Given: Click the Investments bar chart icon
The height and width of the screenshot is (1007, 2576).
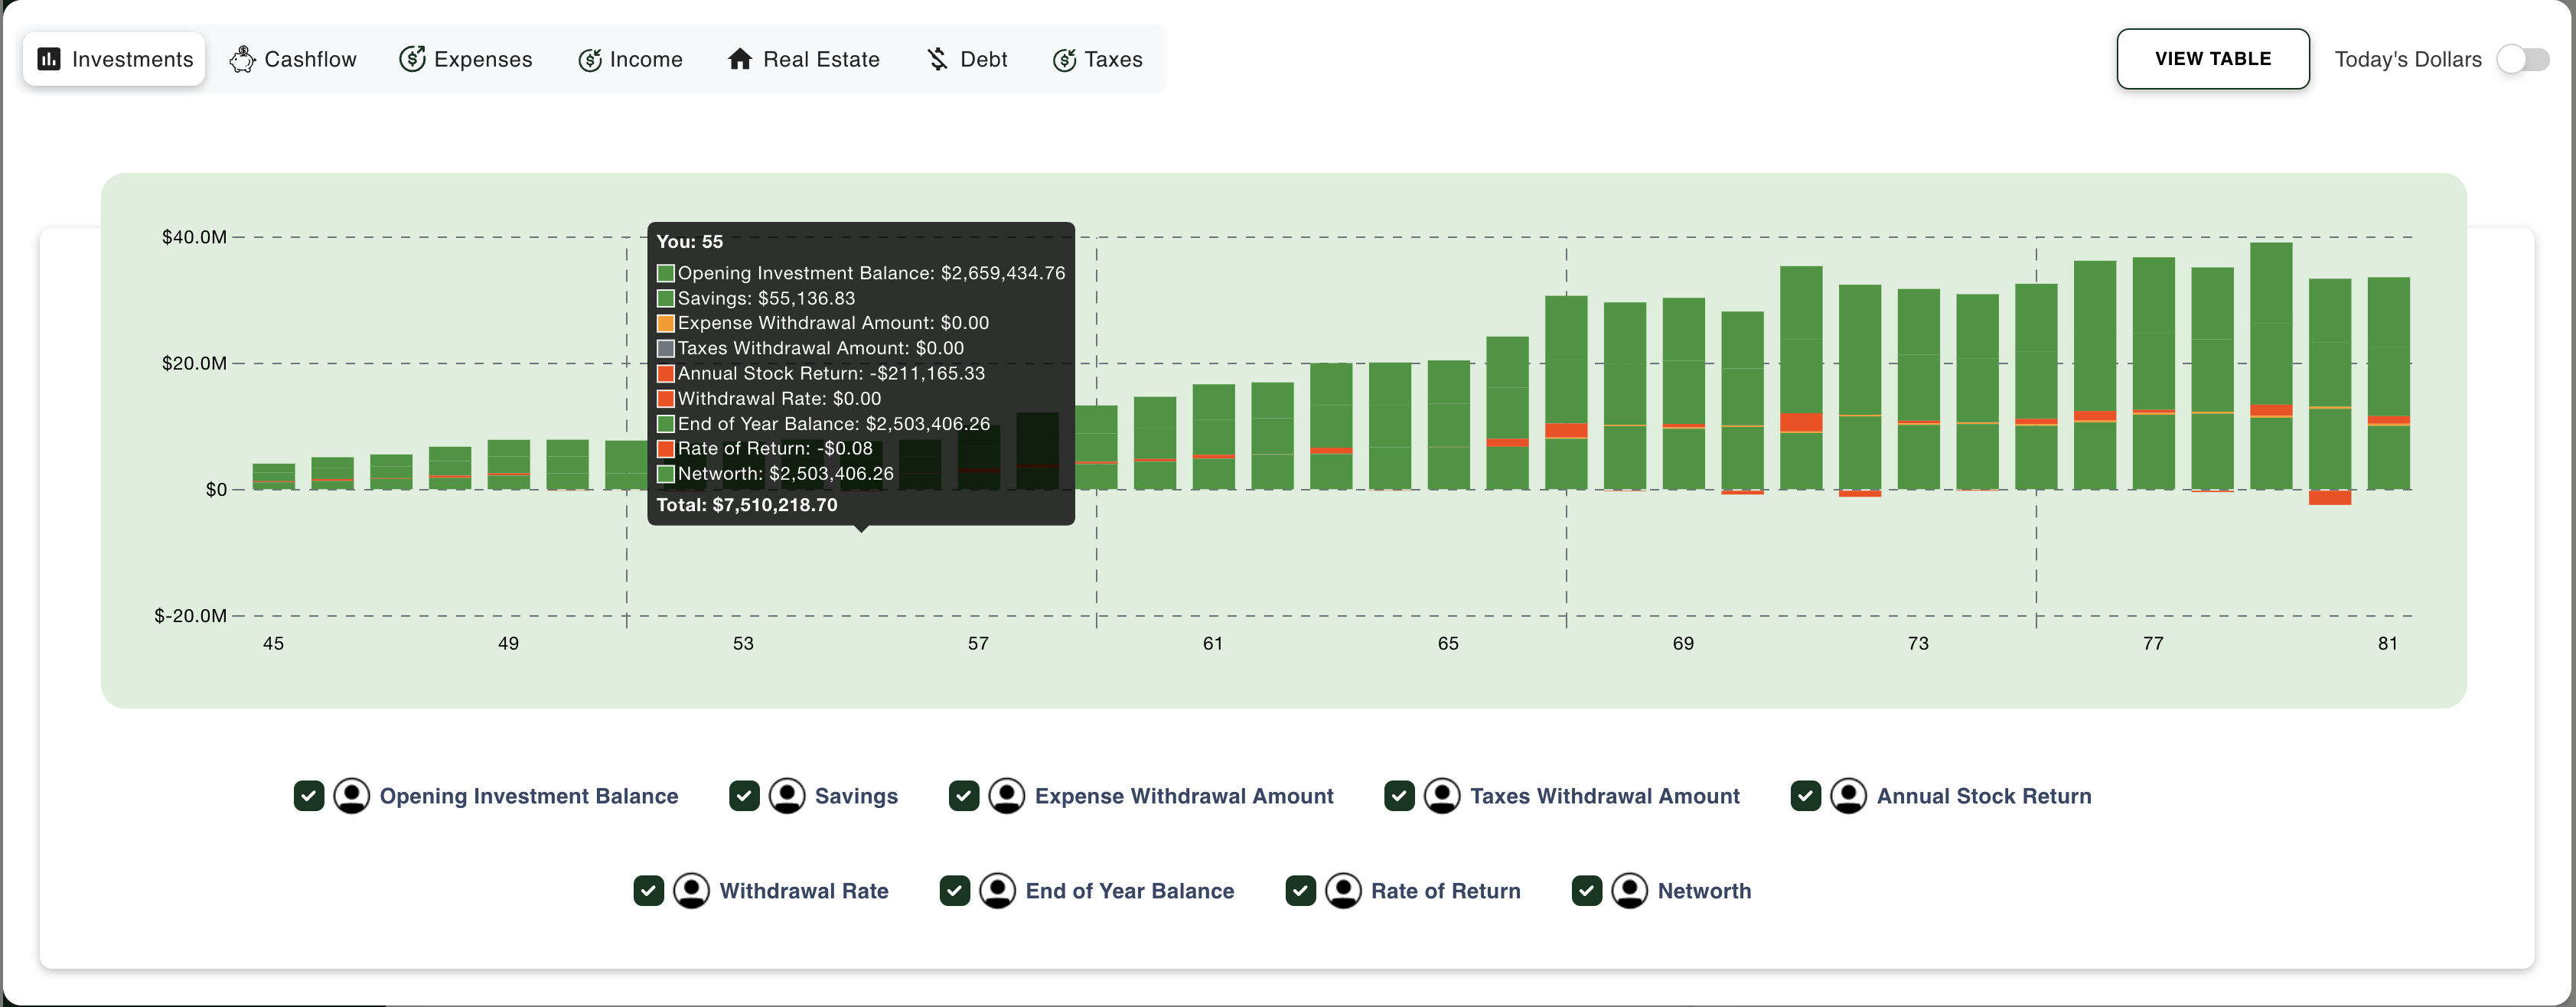Looking at the screenshot, I should coord(49,59).
